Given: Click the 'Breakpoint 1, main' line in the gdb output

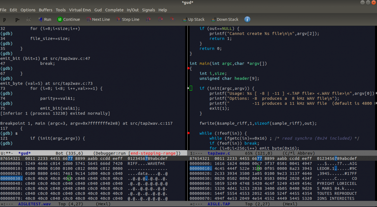Looking at the screenshot, I should [x=86, y=123].
